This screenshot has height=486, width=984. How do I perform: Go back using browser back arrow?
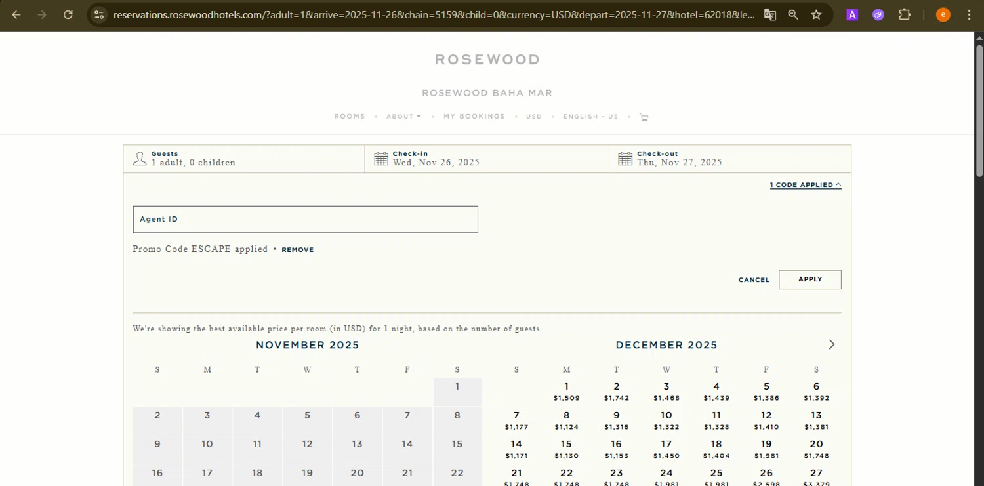[16, 14]
